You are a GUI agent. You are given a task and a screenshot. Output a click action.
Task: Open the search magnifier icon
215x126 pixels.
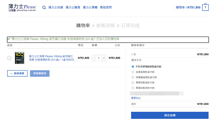[44, 7]
